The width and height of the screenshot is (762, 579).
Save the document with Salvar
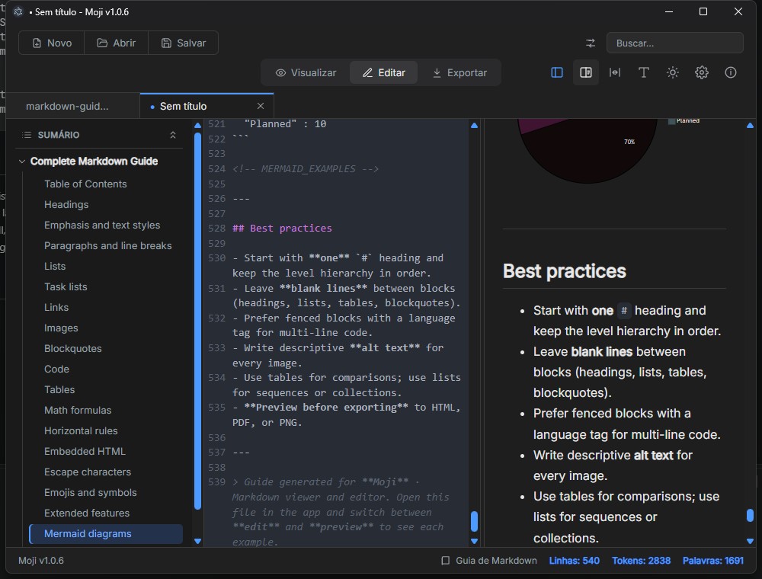coord(183,43)
